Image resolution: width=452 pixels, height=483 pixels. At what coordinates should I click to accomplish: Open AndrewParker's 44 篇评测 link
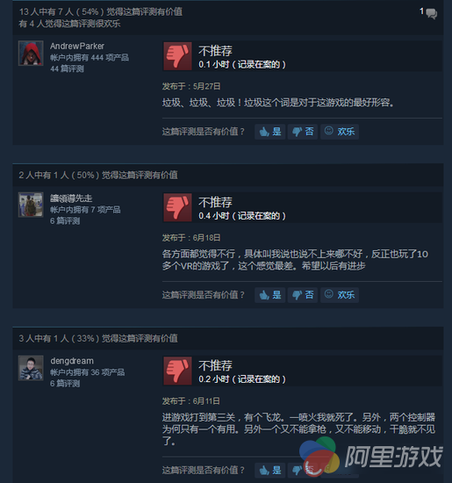point(67,68)
